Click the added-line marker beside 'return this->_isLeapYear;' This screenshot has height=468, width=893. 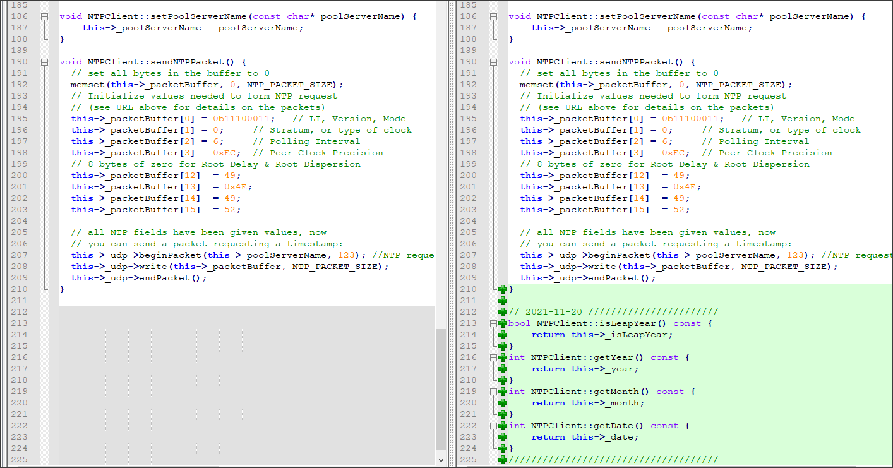503,335
